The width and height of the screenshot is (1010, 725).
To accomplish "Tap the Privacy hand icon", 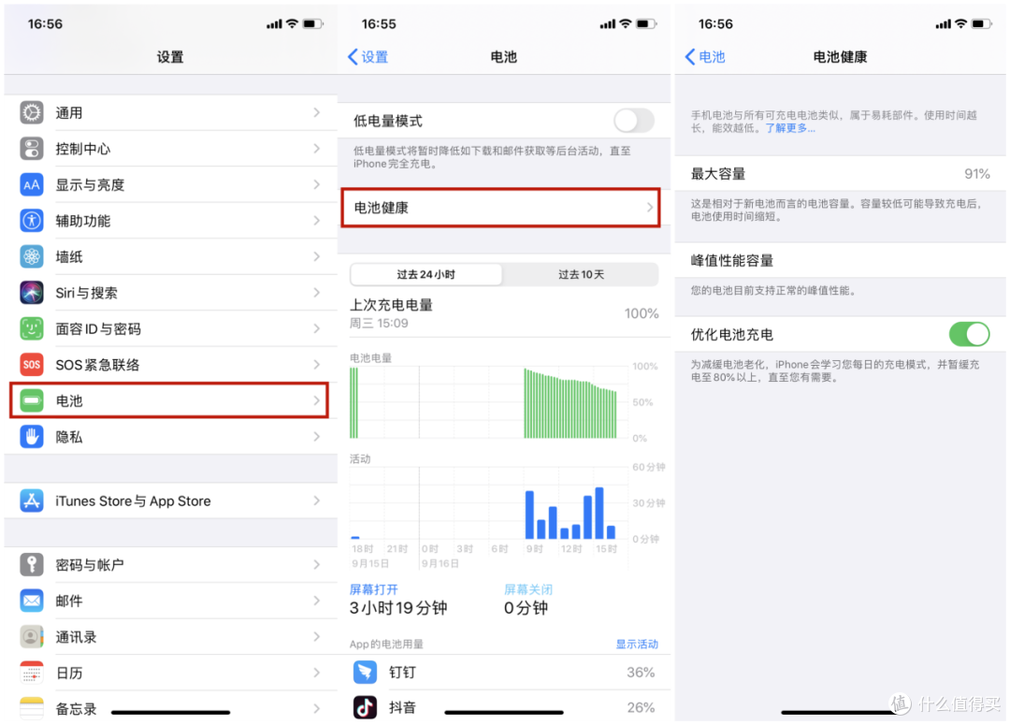I will click(32, 437).
